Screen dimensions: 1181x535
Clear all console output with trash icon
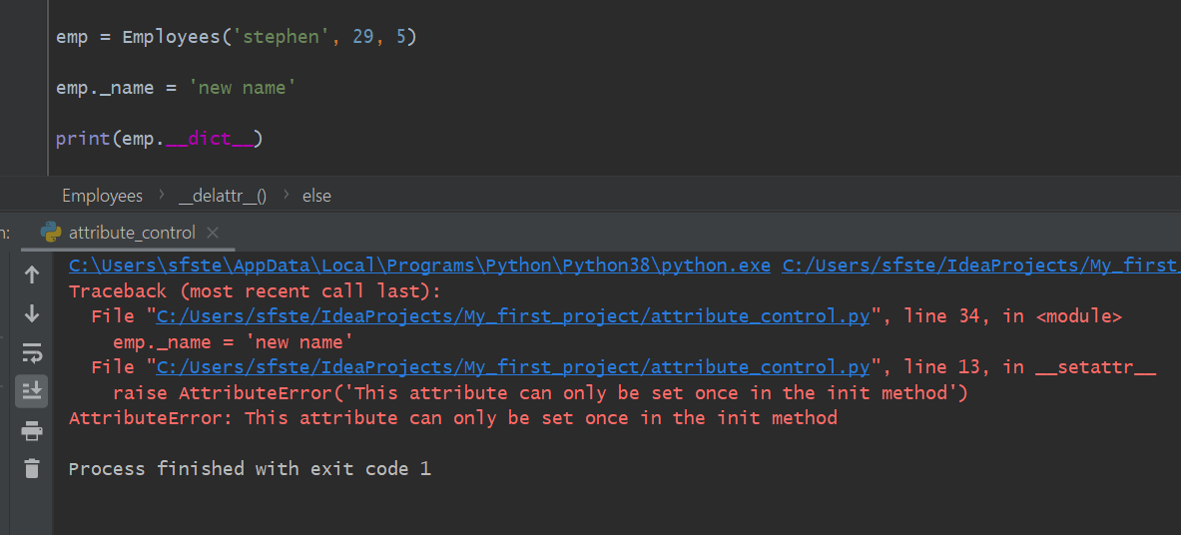coord(32,468)
